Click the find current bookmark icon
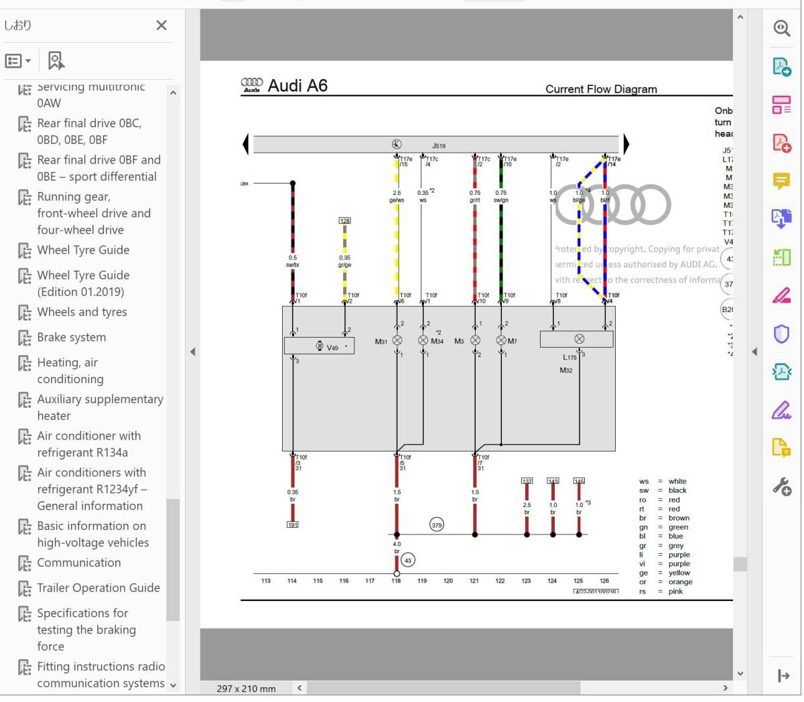Screen dimensions: 804x702 coord(56,61)
